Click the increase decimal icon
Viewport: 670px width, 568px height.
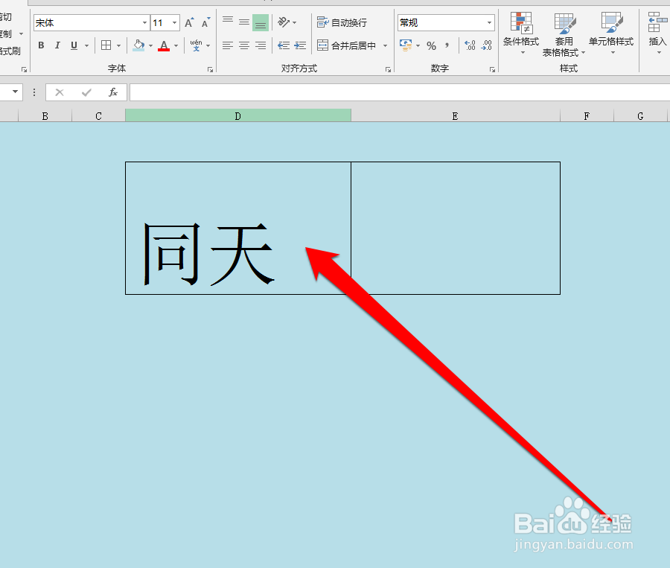[x=468, y=45]
